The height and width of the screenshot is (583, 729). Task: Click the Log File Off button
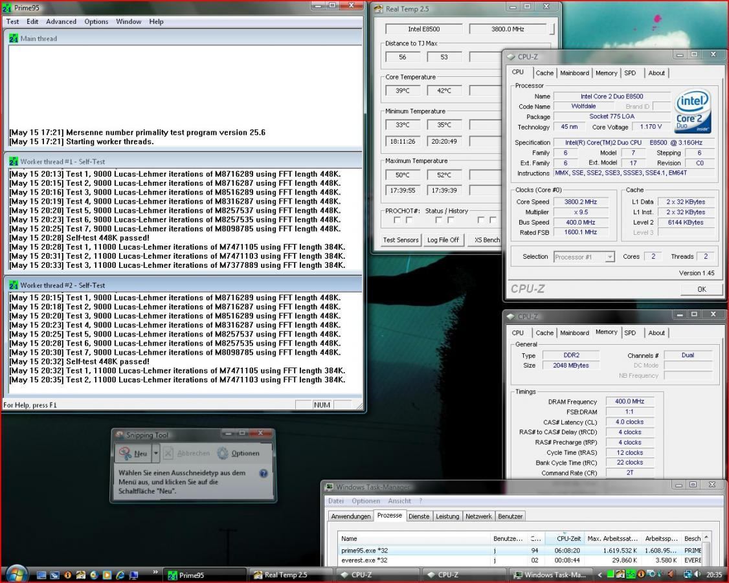pyautogui.click(x=443, y=240)
